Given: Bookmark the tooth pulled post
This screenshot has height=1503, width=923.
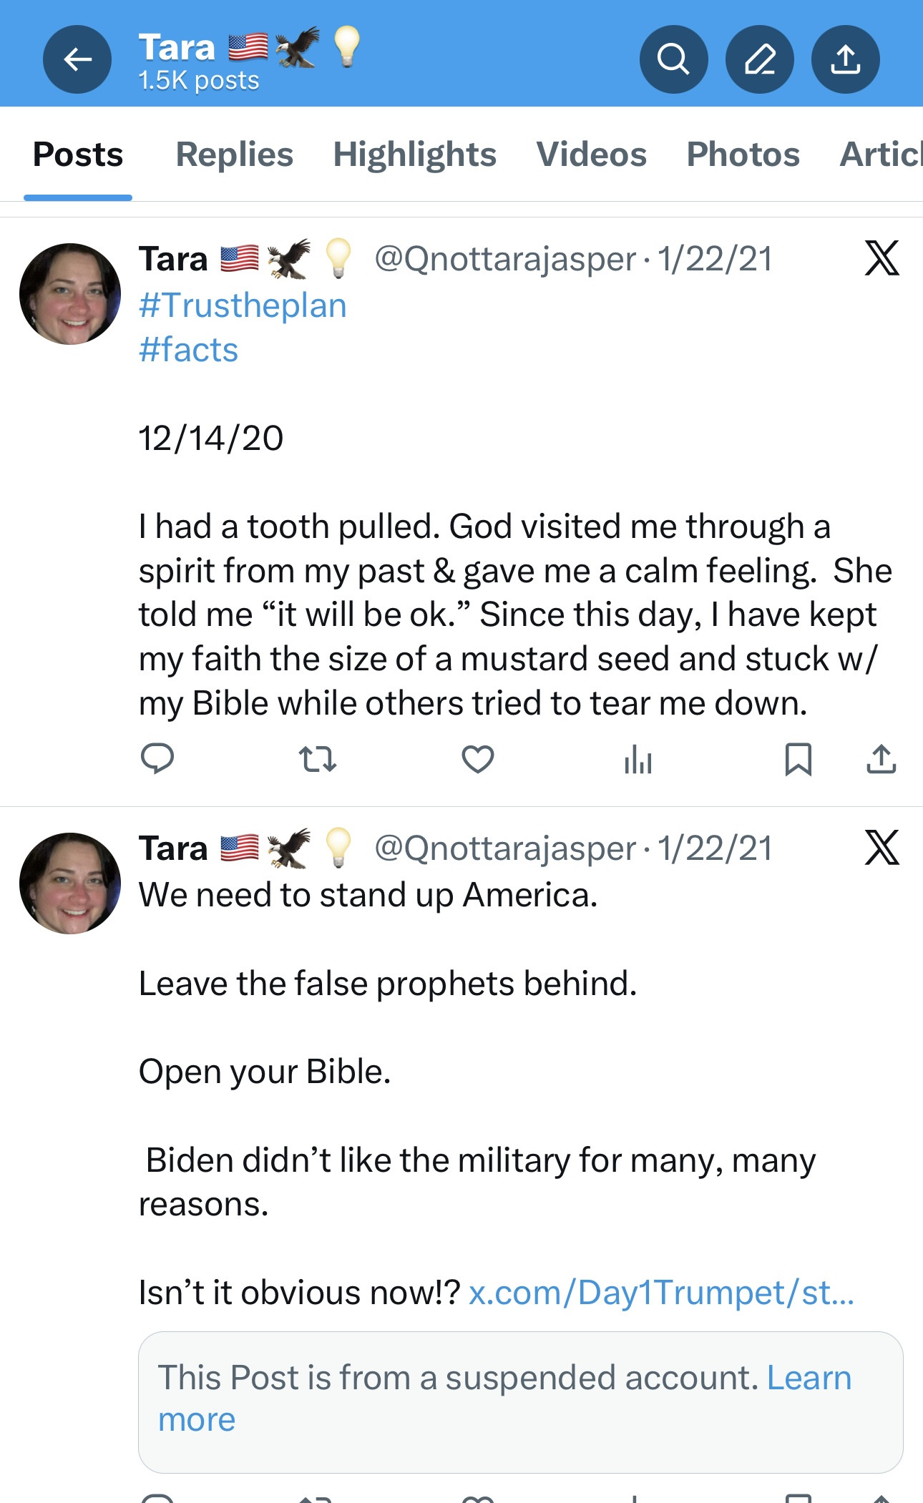Looking at the screenshot, I should 798,759.
